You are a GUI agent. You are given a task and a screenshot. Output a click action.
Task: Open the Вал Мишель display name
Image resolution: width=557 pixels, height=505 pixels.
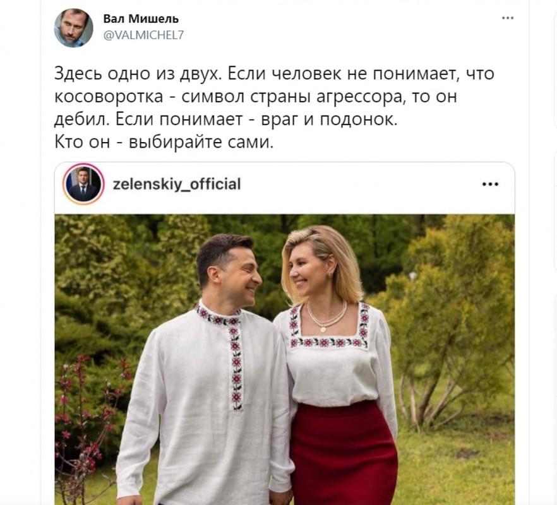(x=141, y=18)
